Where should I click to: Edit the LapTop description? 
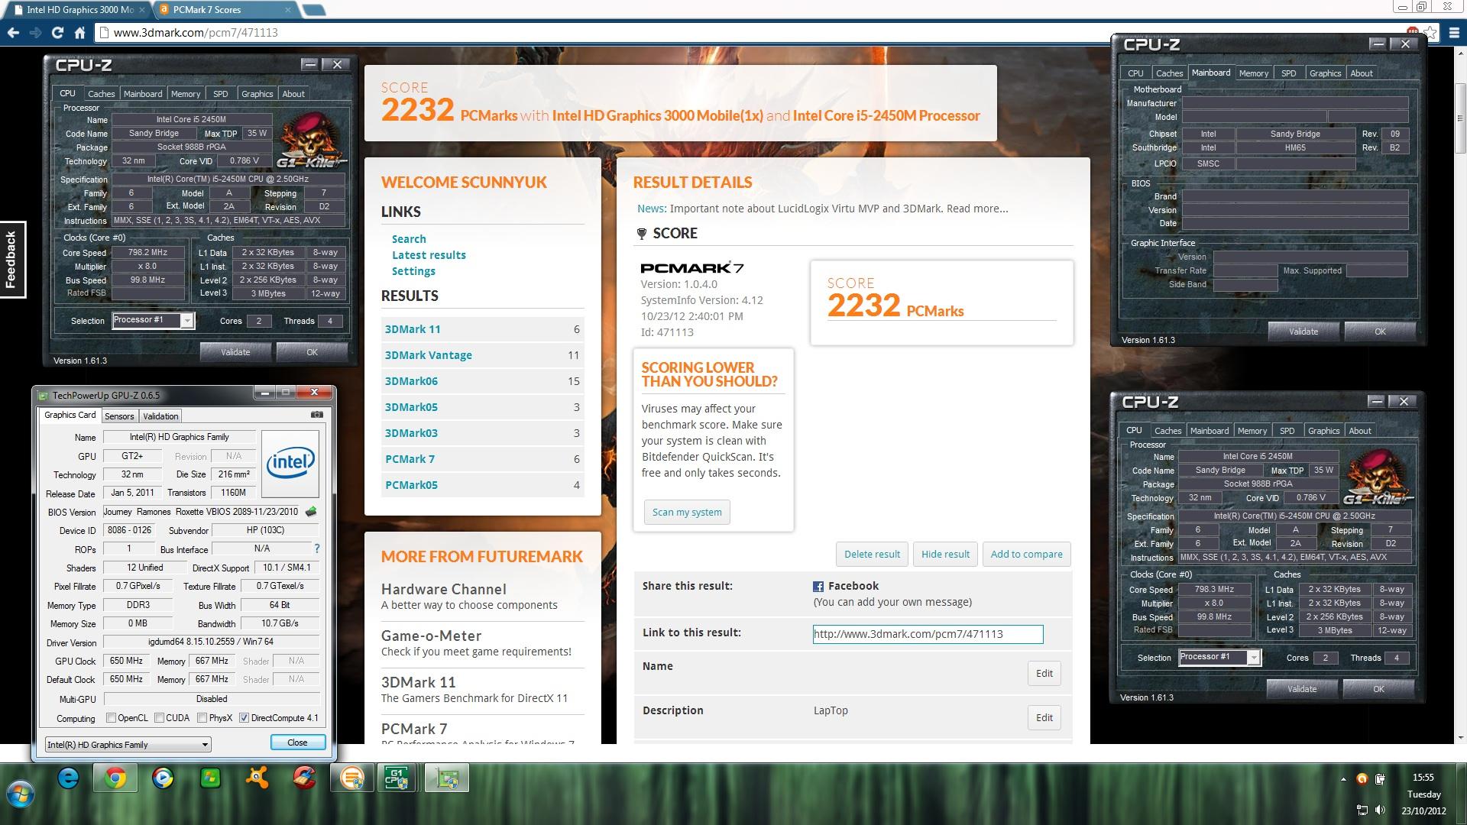[x=1044, y=717]
